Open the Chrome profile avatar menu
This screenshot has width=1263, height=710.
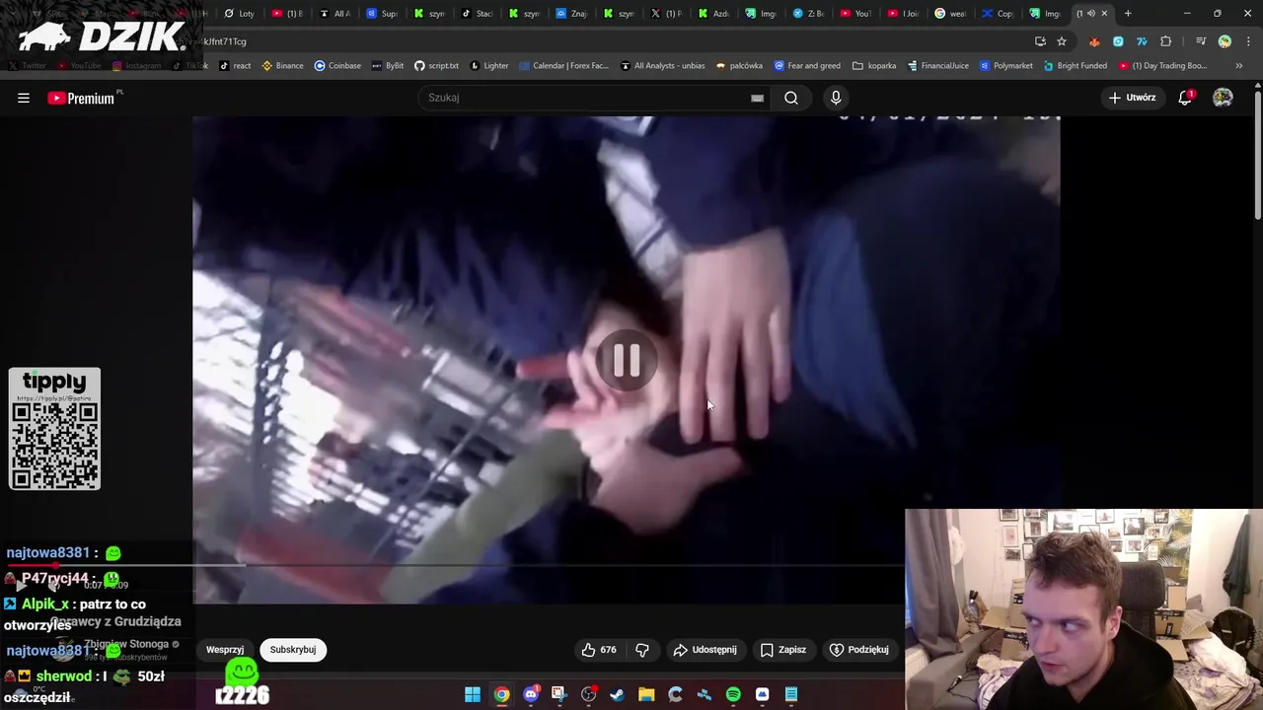tap(1225, 41)
